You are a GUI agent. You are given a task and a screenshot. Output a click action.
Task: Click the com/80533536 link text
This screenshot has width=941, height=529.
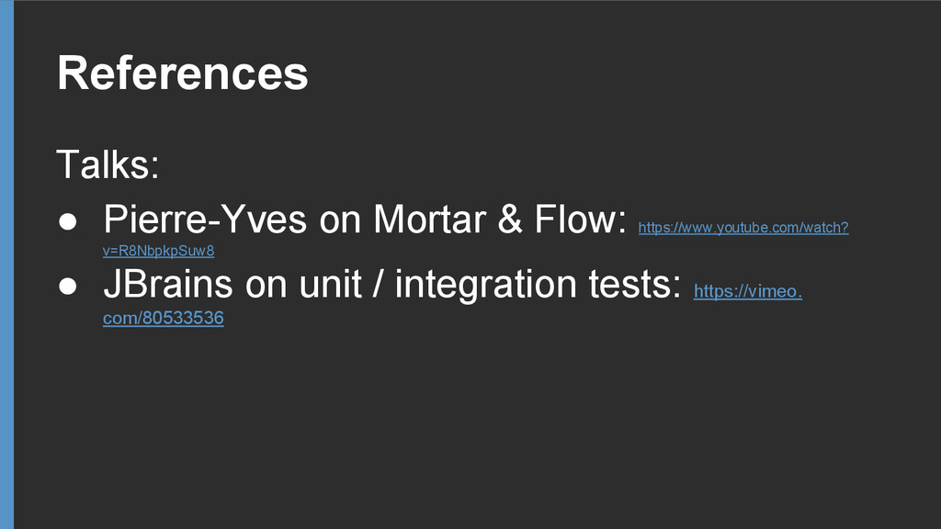pos(164,318)
